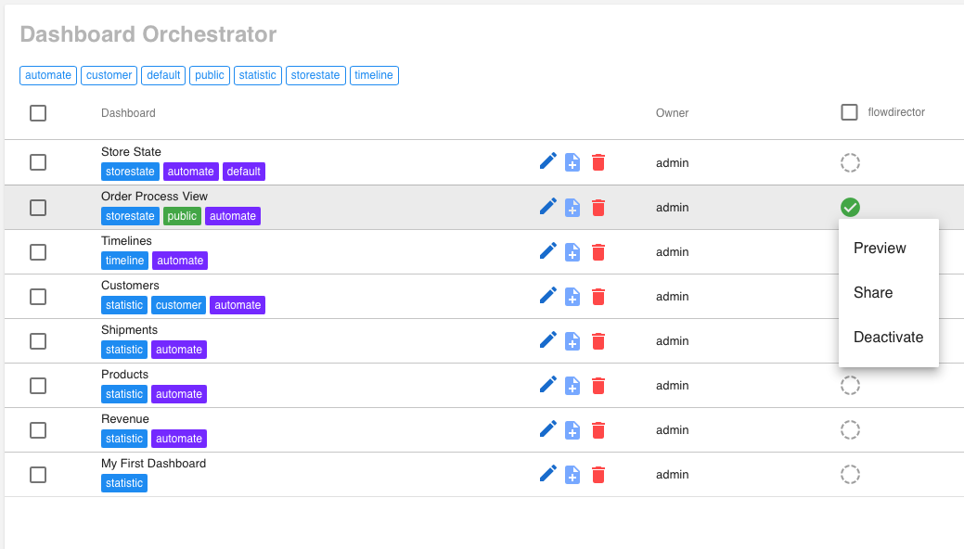Filter by the storestate tag at top
The image size is (964, 549).
pos(315,75)
